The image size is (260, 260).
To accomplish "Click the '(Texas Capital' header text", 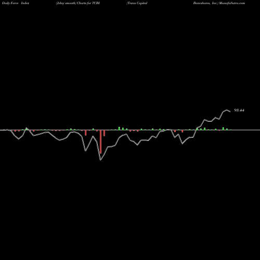I will (137, 3).
